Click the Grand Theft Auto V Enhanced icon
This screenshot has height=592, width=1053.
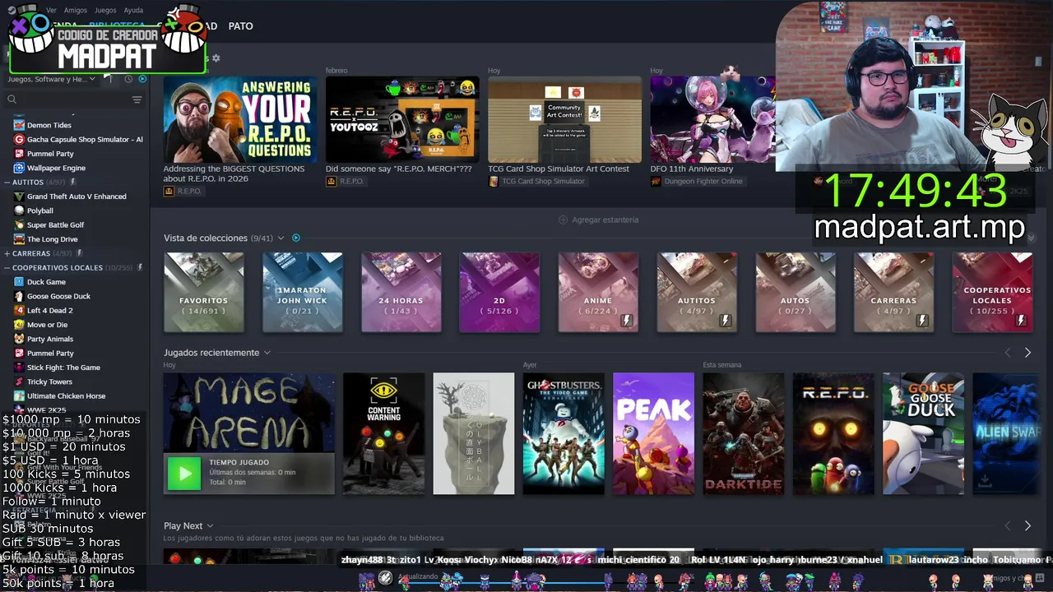[x=19, y=197]
